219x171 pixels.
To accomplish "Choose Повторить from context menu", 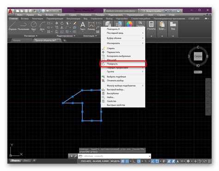I will pos(123,29).
